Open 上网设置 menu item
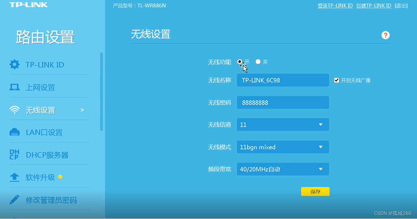 click(40, 87)
